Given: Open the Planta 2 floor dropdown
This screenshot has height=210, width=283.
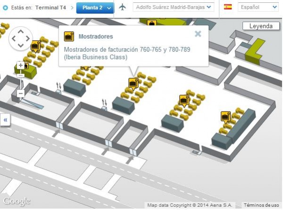Looking at the screenshot, I should click(95, 8).
